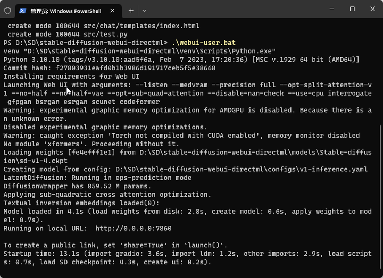The height and width of the screenshot is (278, 383).
Task: Click 'Disabled experimental graphic memory optimizations.' line
Action: coord(105,127)
